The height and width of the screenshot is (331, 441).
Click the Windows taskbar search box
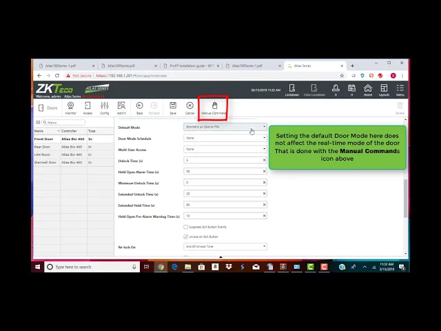[92, 267]
